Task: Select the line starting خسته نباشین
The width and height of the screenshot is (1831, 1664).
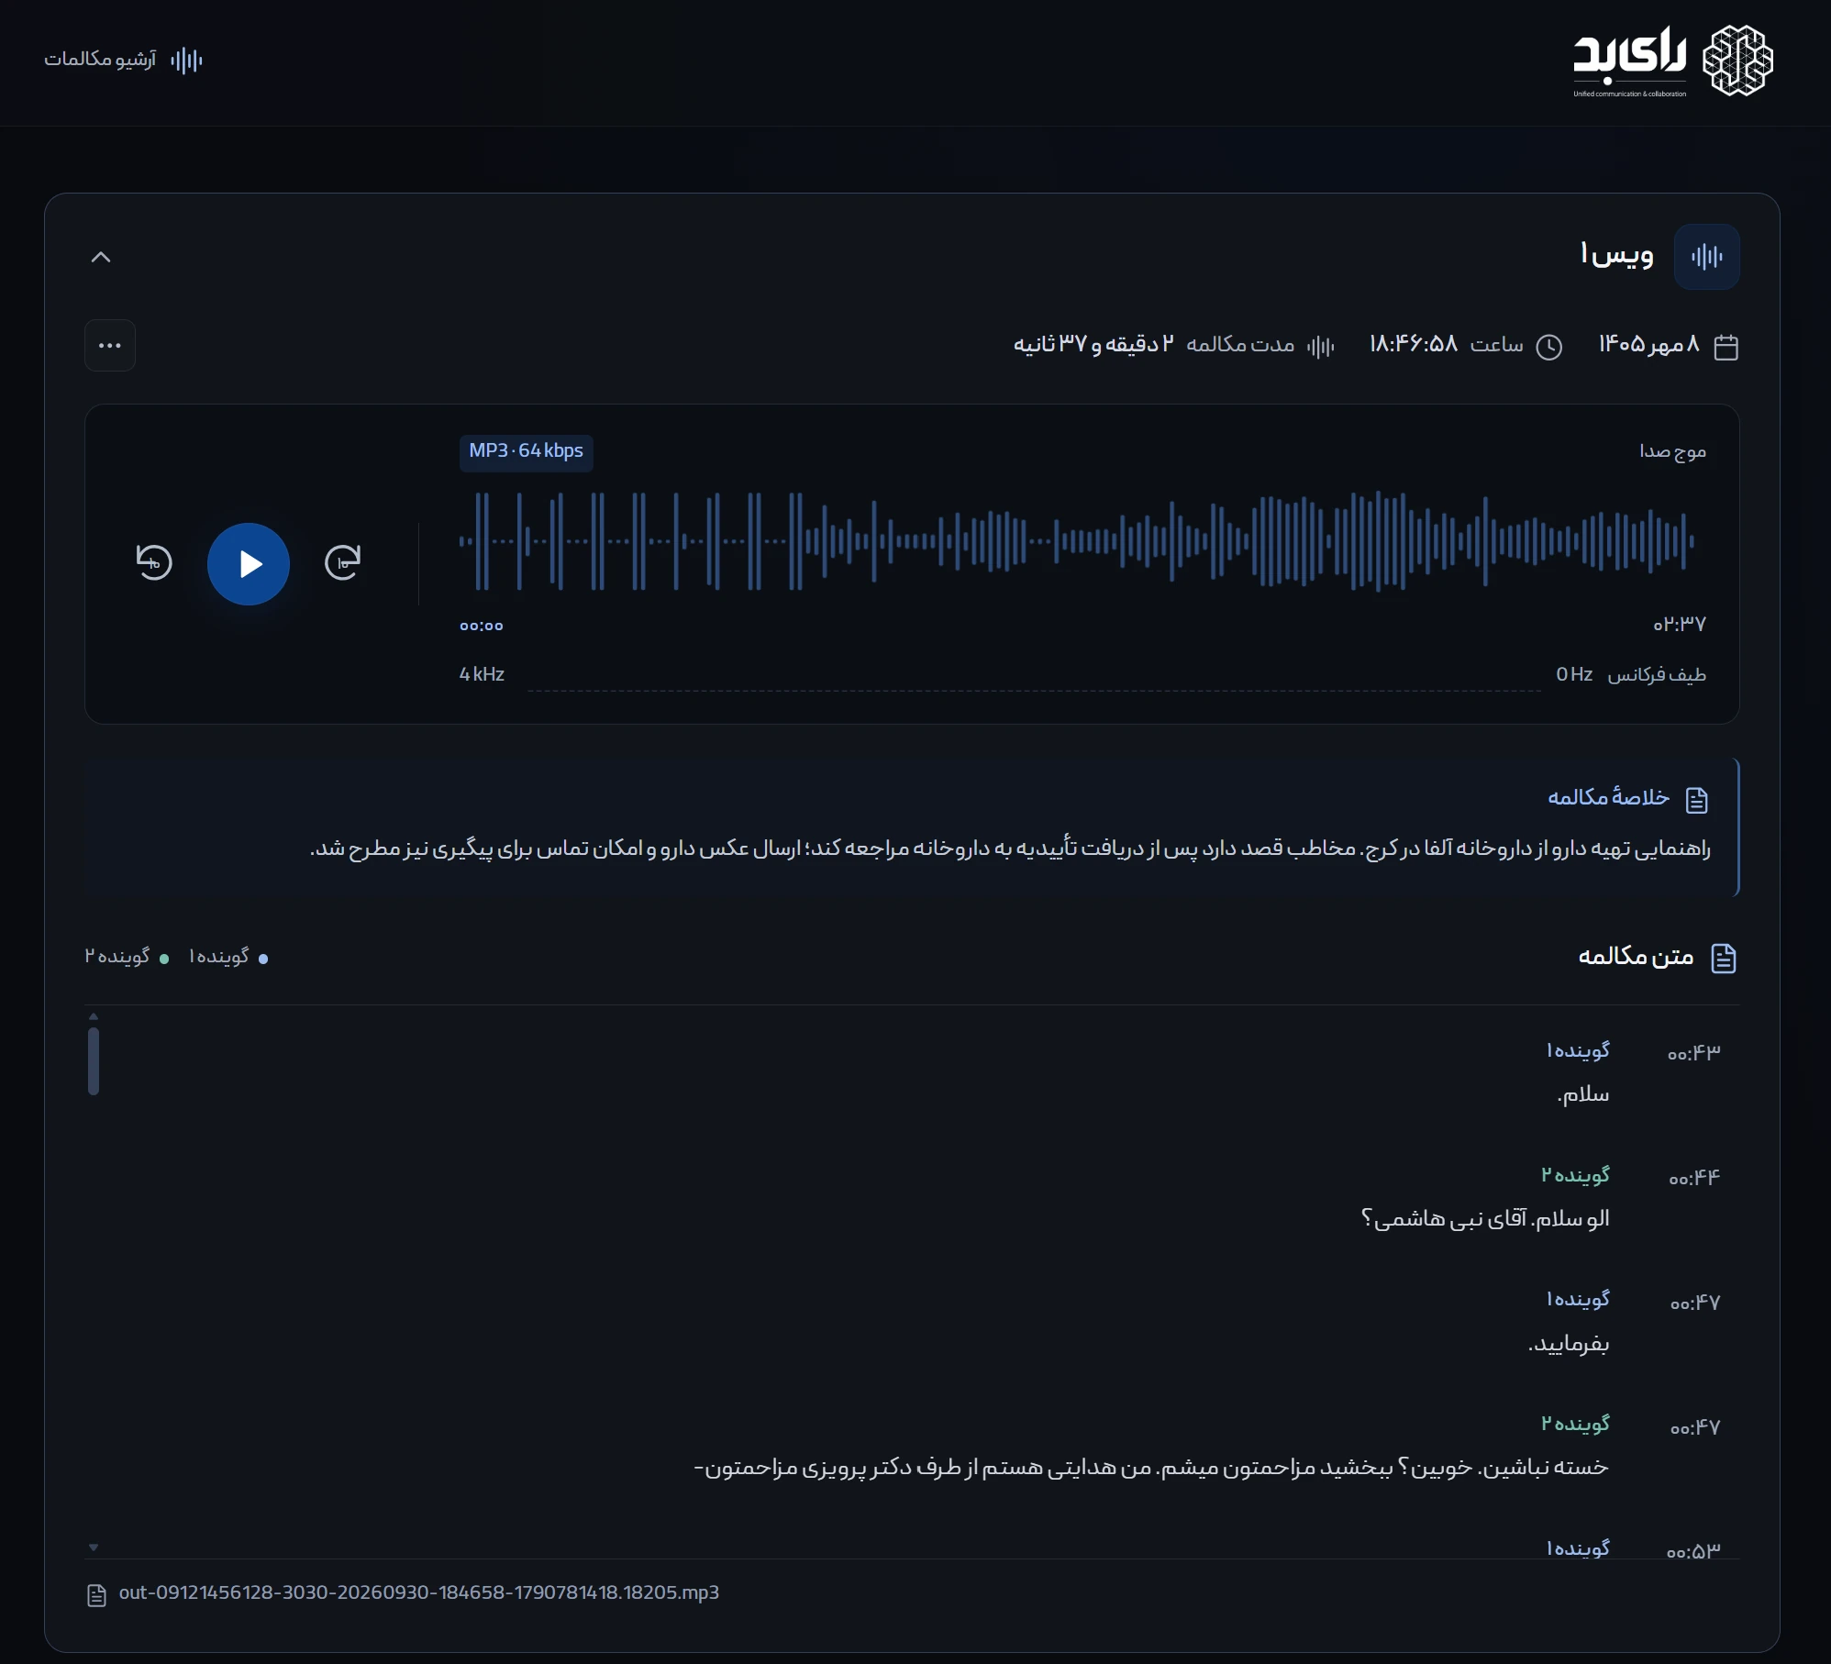Action: coord(1151,1468)
